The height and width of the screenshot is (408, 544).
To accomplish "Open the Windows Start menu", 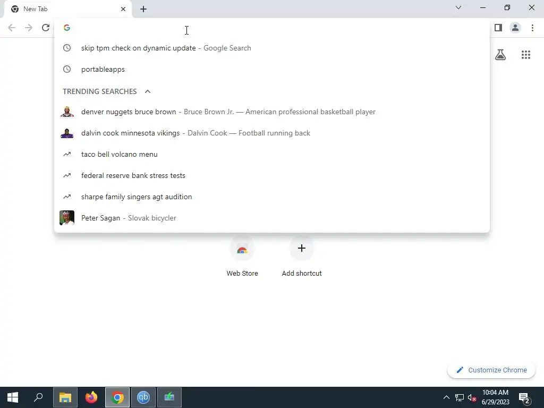I will tap(13, 397).
